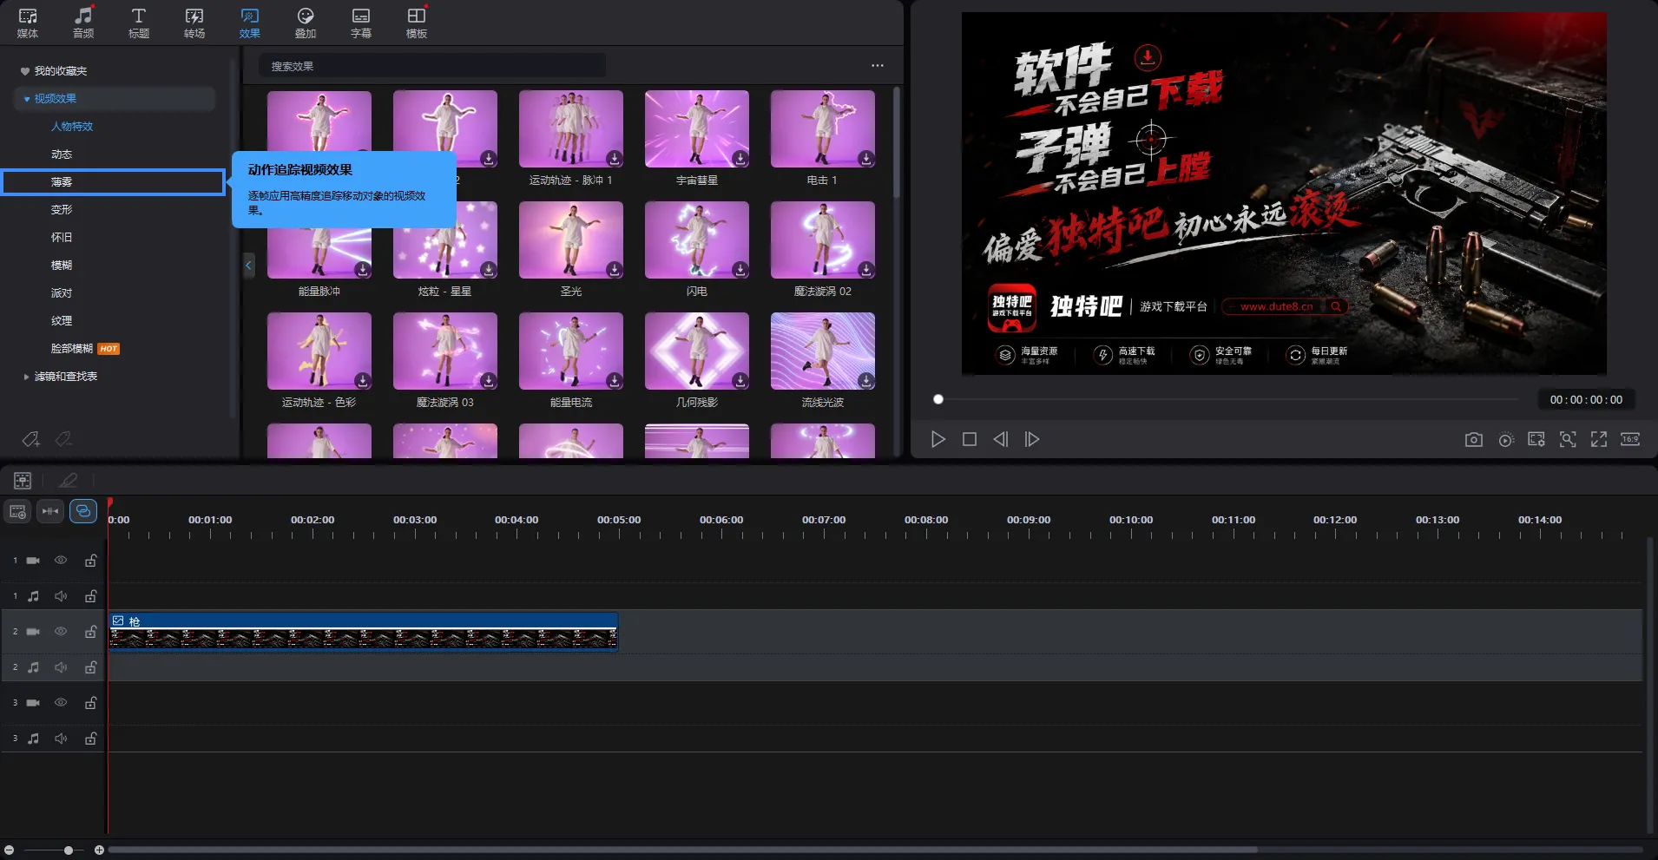The image size is (1658, 860).
Task: Collapse the category sidebar with the chevron
Action: pyautogui.click(x=248, y=266)
